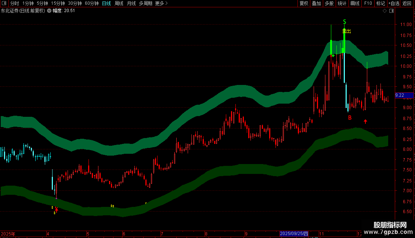Select the 1分钟 period

click(28, 3)
